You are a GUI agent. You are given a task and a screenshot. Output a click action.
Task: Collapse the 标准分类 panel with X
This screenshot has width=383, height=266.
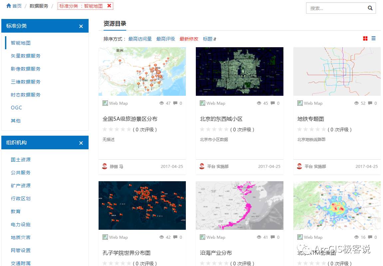point(81,26)
